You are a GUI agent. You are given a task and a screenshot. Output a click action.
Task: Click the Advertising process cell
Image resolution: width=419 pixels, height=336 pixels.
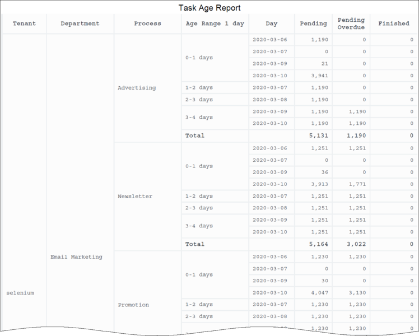[137, 88]
